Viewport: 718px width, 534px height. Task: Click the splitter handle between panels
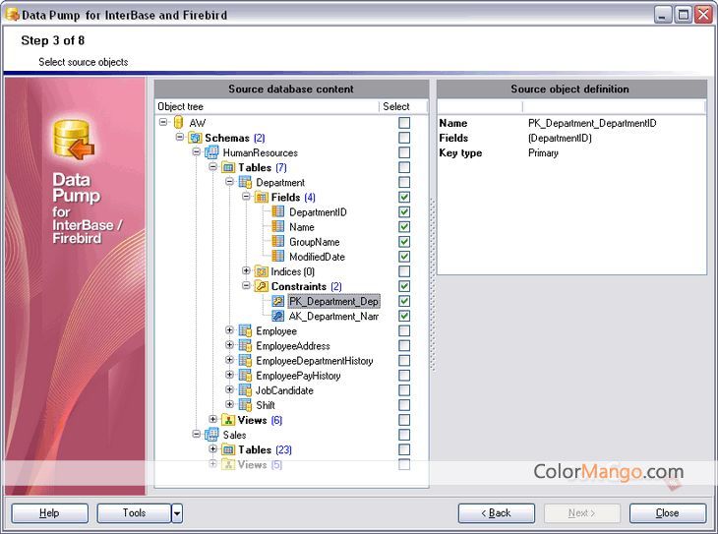432,284
